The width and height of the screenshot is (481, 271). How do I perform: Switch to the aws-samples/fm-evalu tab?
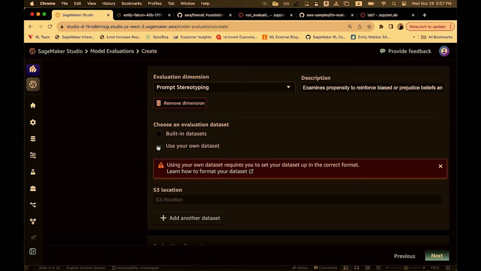click(x=325, y=15)
